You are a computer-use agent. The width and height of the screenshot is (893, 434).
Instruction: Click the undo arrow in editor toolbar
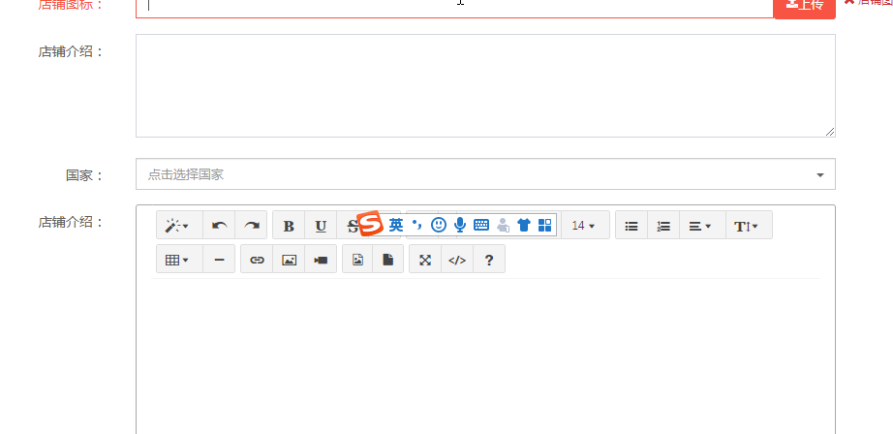[x=219, y=226]
